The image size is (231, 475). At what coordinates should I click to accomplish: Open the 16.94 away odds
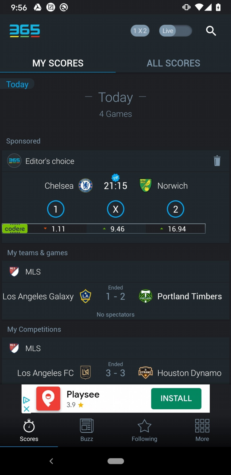coord(176,229)
